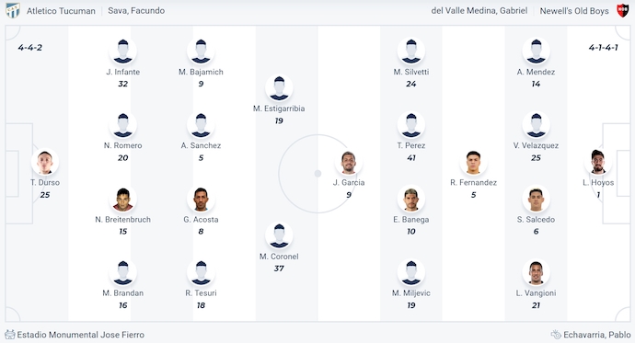The image size is (635, 343).
Task: Click the stadium icon beside Estadio Monumental
Action: 10,335
